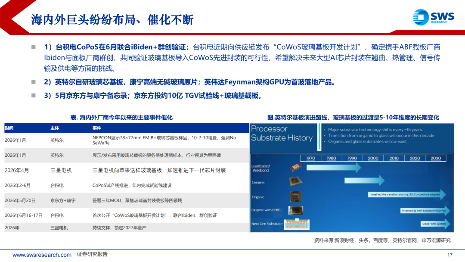
Task: Click the CoPoS试产线推进 event cell
Action: [132, 185]
